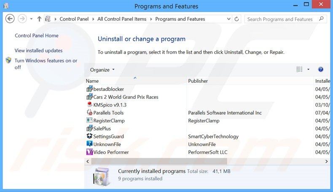Select the KMSpico v9.1.3 icon

89,105
